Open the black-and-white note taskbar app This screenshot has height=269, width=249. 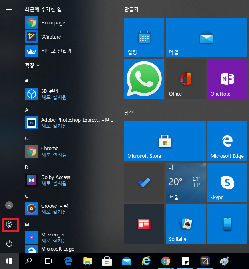coord(185,261)
